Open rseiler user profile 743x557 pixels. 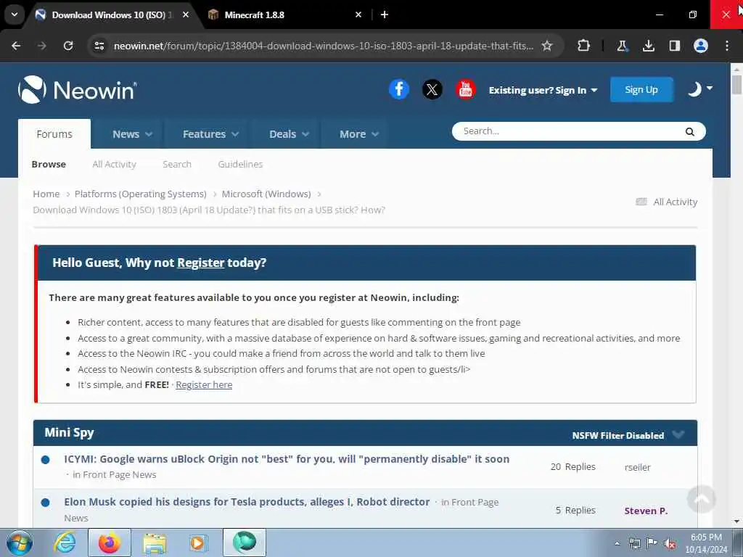[x=637, y=467]
